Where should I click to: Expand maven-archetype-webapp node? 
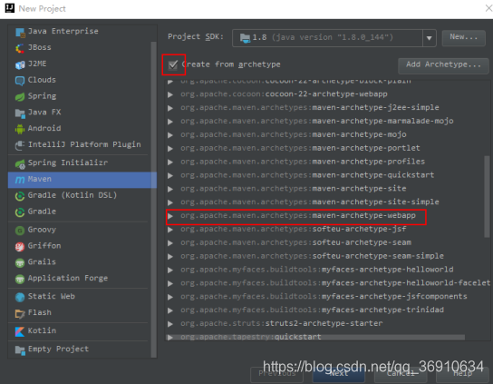pyautogui.click(x=170, y=216)
